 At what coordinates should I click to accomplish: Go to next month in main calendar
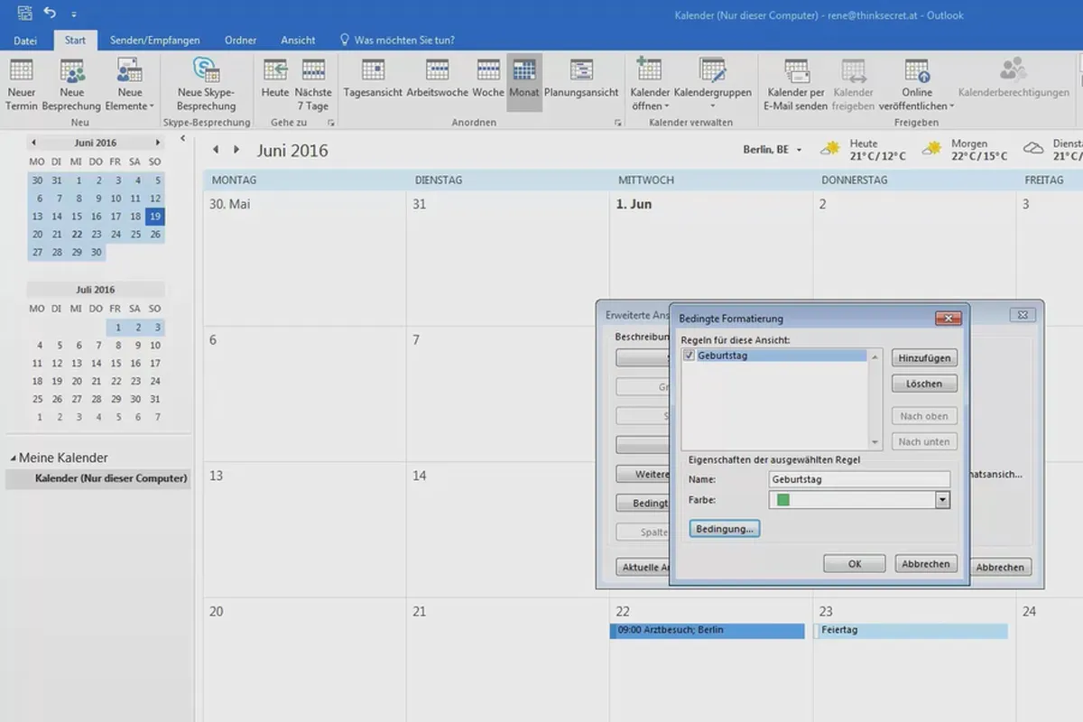(236, 150)
